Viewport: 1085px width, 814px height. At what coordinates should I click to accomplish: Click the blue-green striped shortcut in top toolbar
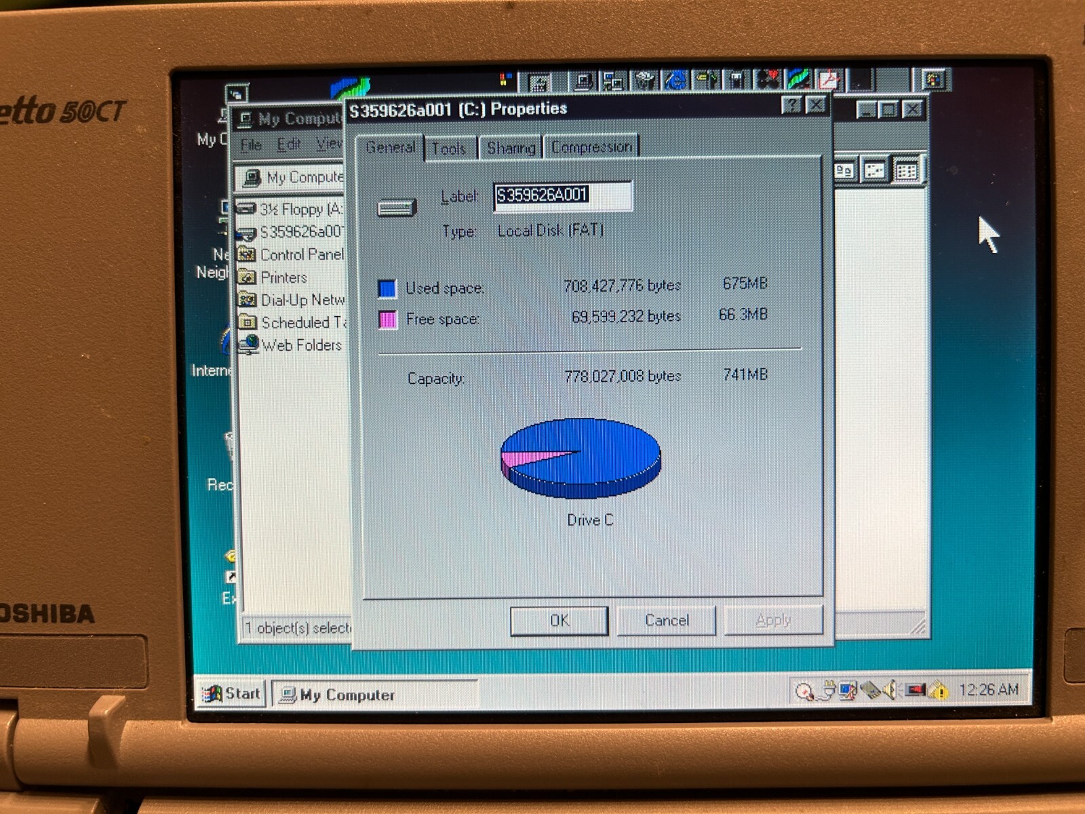click(x=798, y=81)
